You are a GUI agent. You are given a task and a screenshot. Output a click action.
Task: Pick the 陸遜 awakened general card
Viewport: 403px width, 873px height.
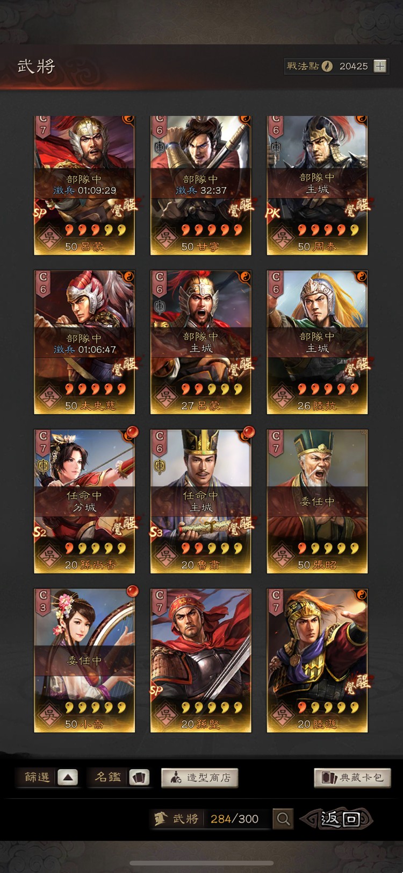(x=317, y=661)
